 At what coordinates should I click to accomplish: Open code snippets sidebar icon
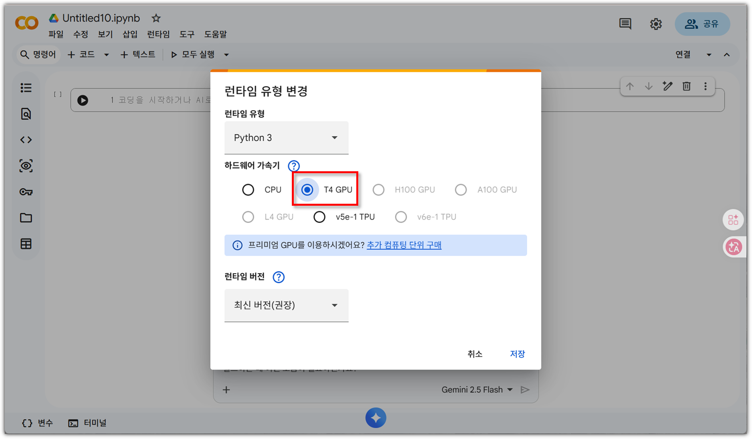coord(26,140)
